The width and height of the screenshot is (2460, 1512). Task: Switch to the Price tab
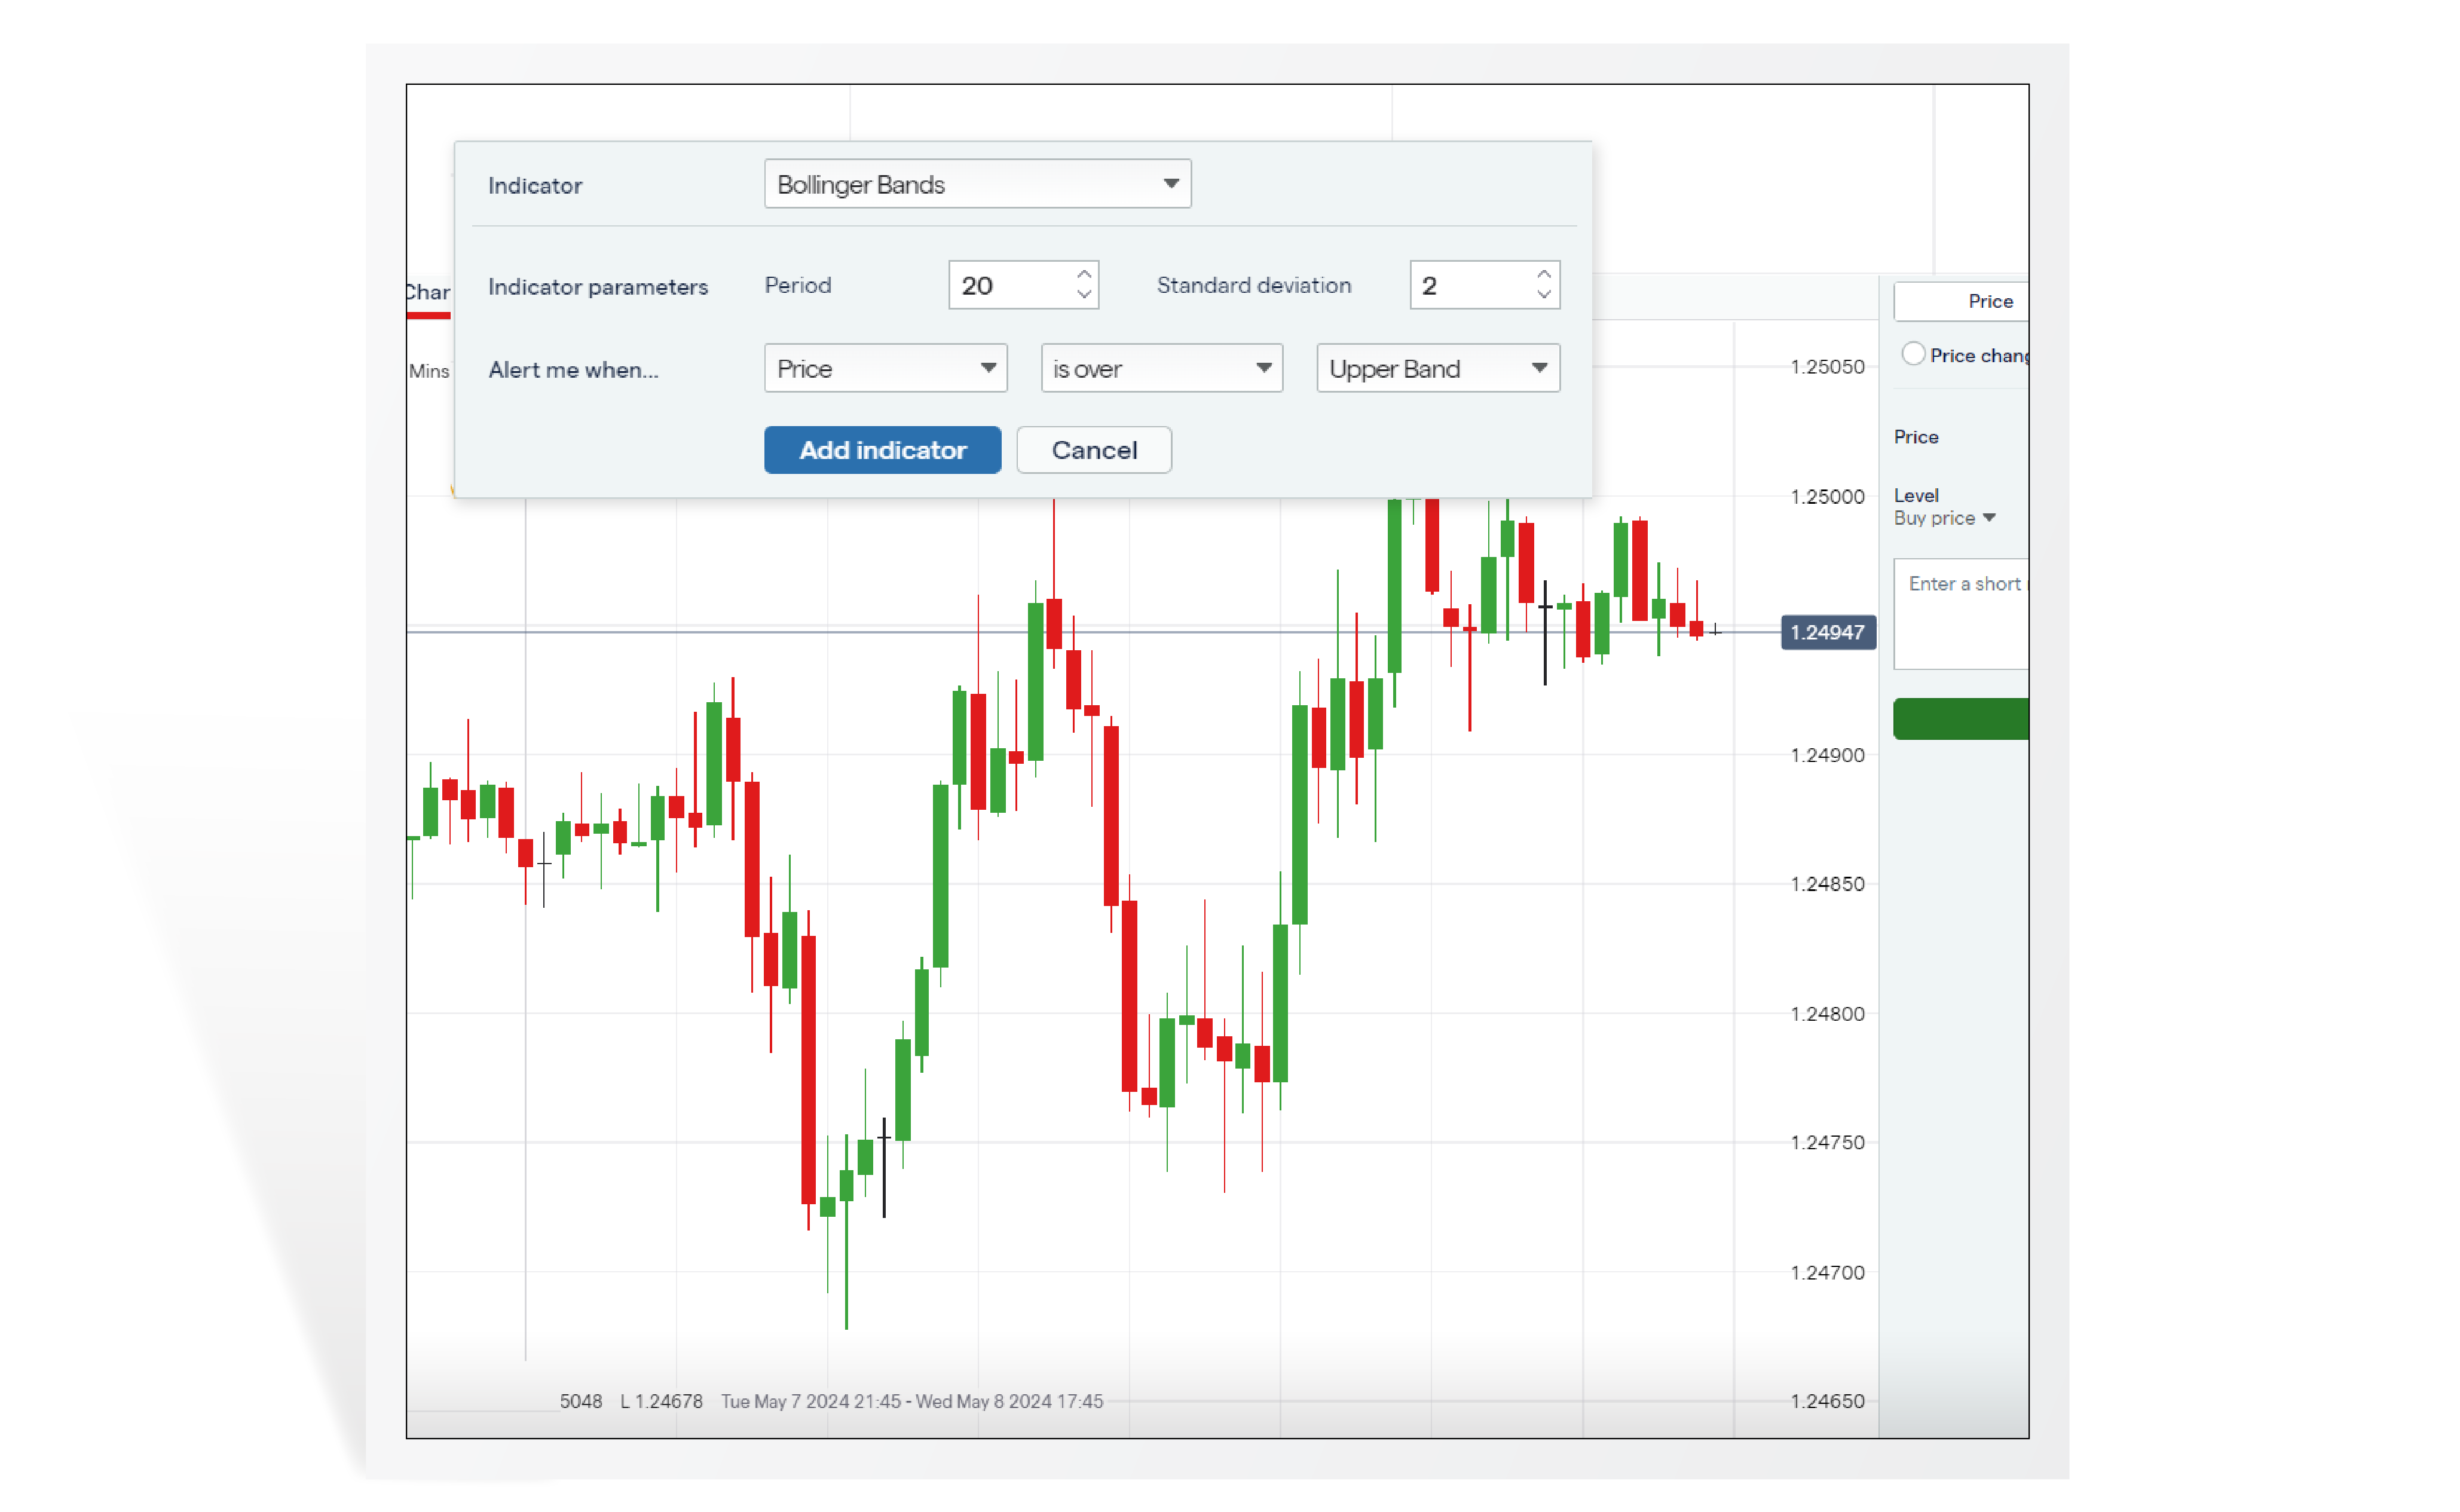coord(1989,301)
